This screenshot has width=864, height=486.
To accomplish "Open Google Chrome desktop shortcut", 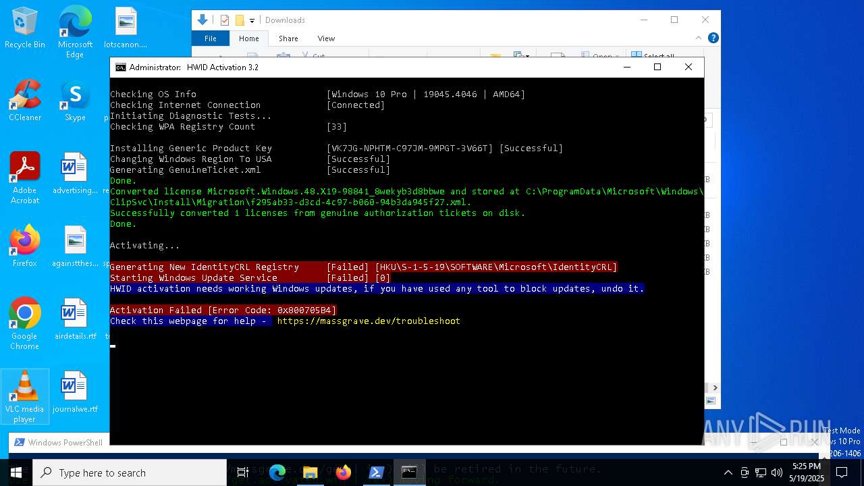I will (x=25, y=324).
